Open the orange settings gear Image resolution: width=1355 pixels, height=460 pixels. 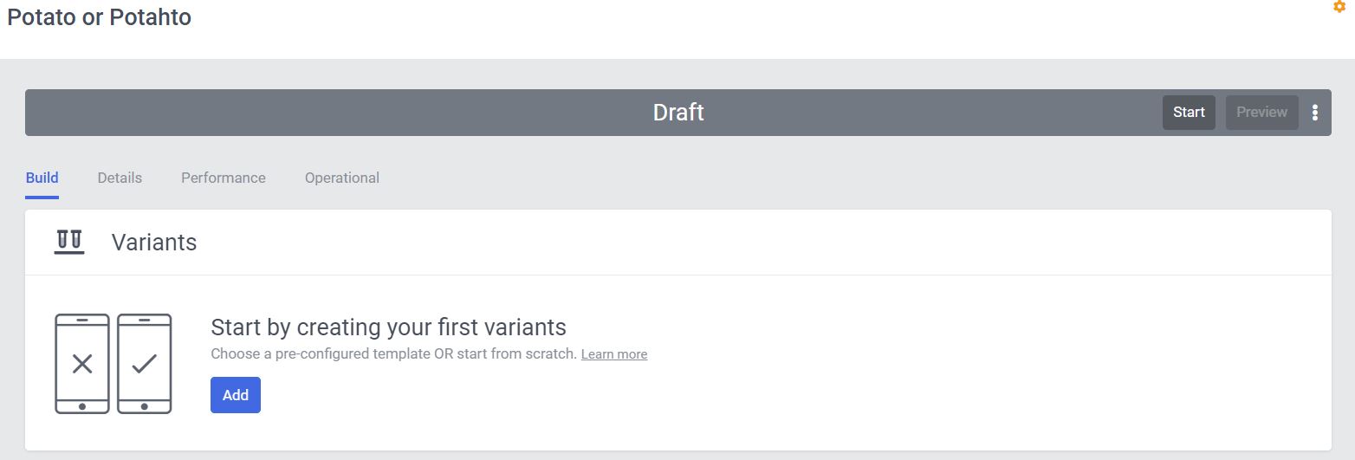(x=1339, y=6)
